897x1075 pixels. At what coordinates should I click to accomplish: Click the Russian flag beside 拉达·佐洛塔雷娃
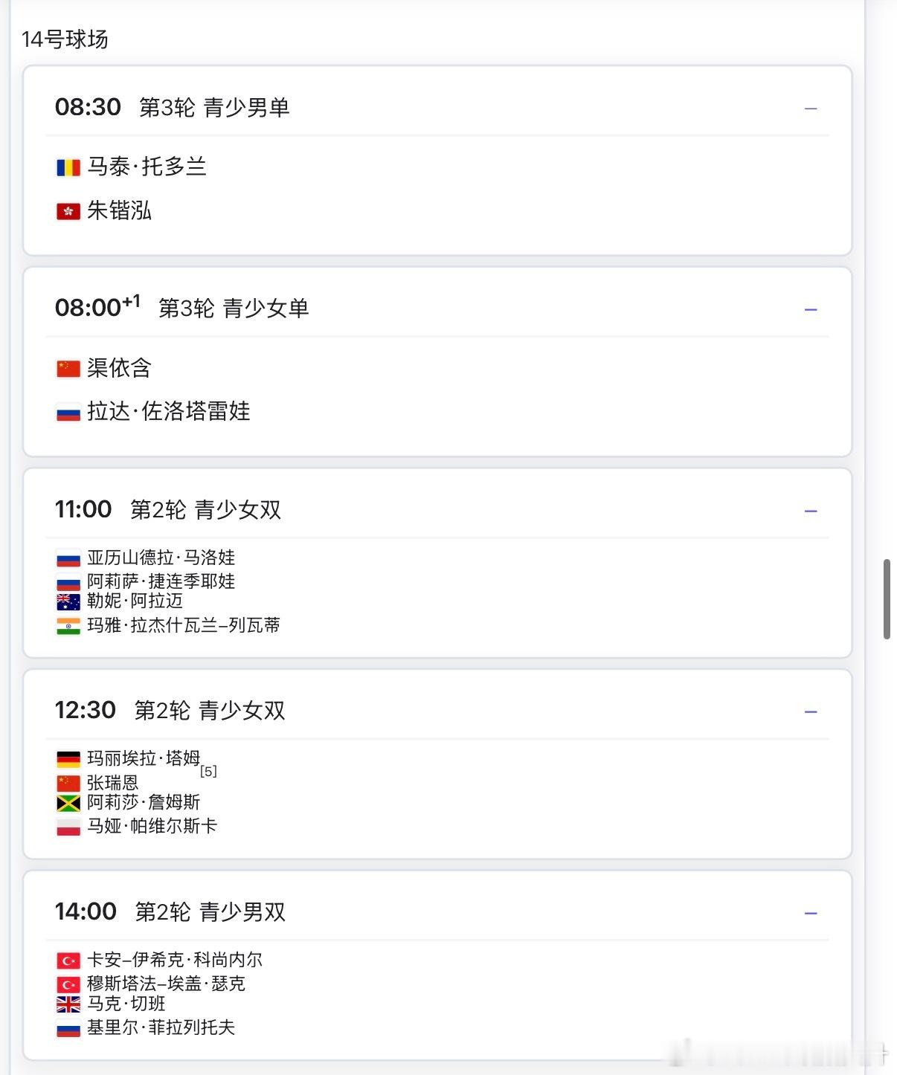coord(68,413)
